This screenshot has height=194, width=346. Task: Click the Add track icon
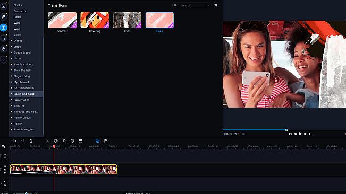3,146
